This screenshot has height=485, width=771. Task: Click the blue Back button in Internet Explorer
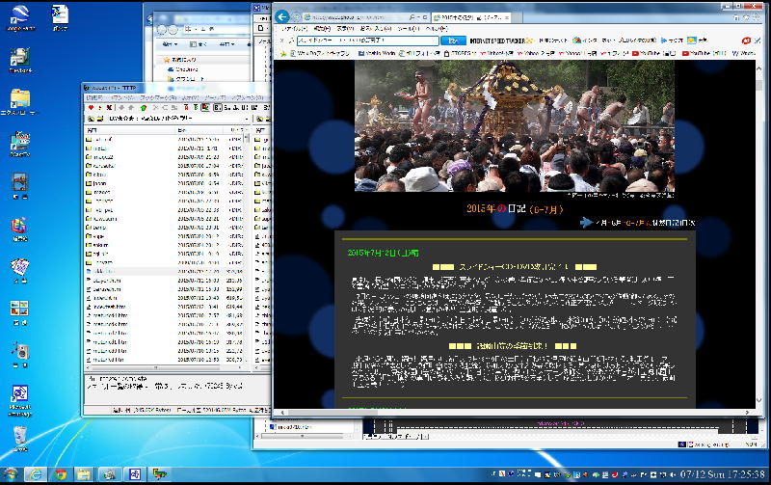pyautogui.click(x=282, y=16)
